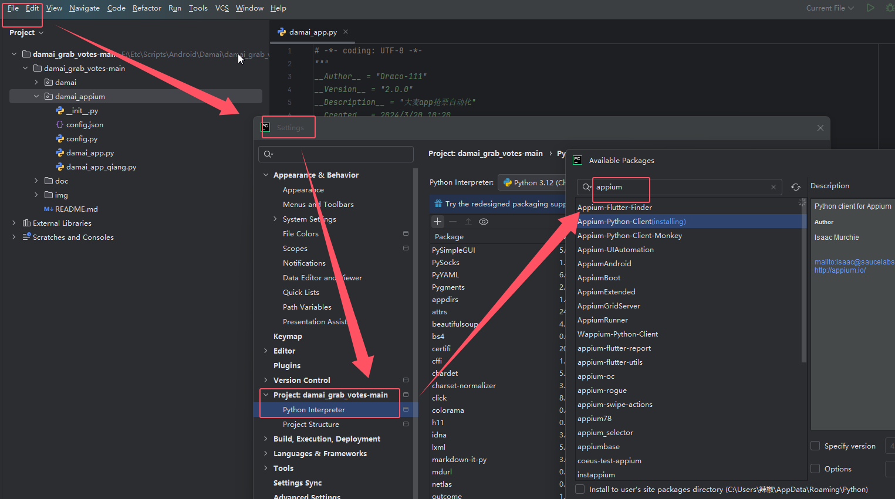Image resolution: width=895 pixels, height=499 pixels.
Task: Click the Scratches and Consoles icon
Action: coord(26,237)
